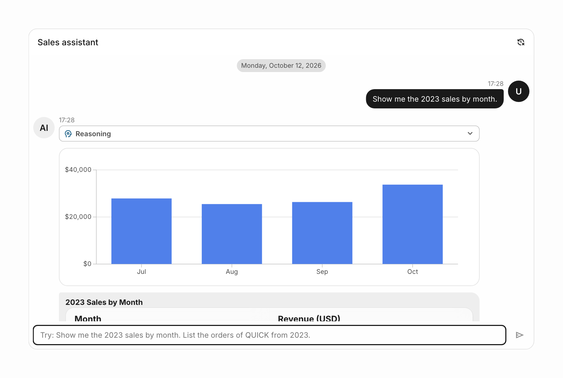Image resolution: width=563 pixels, height=378 pixels.
Task: Click the 2023 Sales by Month heading
Action: click(x=104, y=302)
